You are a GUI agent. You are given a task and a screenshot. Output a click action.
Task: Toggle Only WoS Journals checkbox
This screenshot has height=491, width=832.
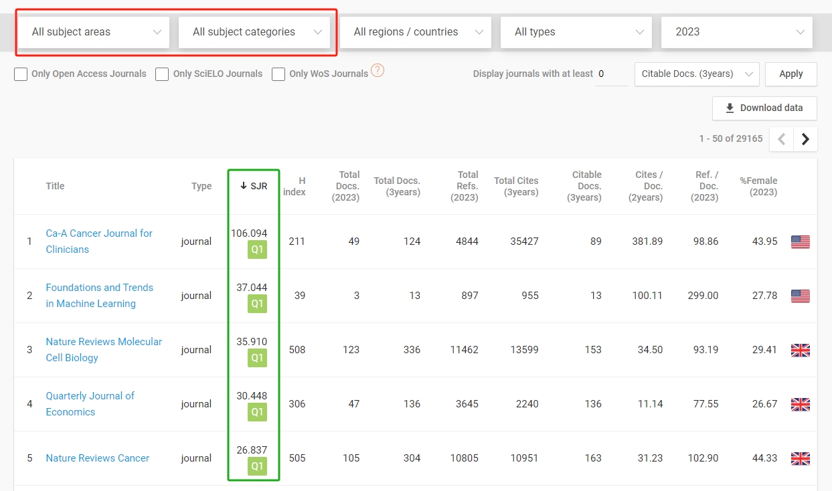tap(278, 74)
